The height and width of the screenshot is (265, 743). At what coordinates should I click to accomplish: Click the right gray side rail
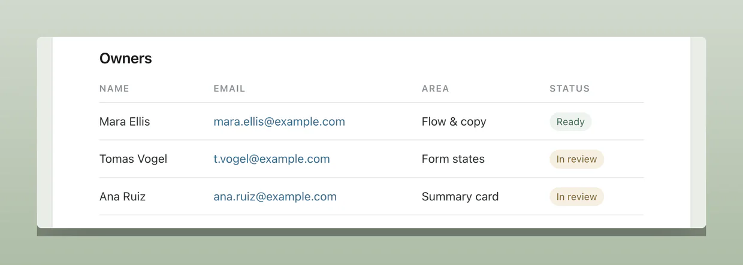(698, 132)
